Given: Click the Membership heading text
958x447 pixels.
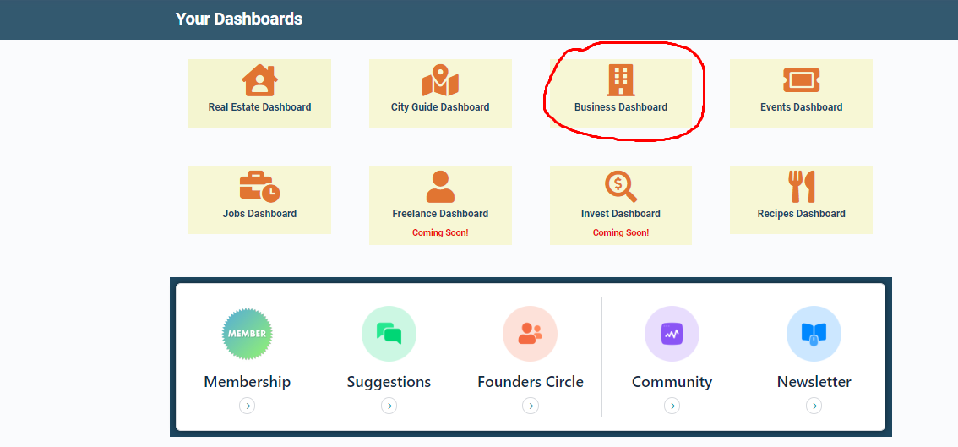Looking at the screenshot, I should (x=248, y=382).
